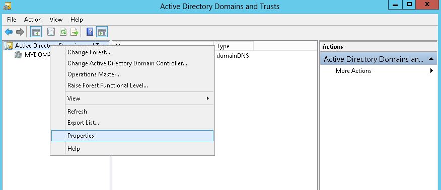The image size is (441, 190).
Task: Open the Help menu in menu bar
Action: [77, 20]
